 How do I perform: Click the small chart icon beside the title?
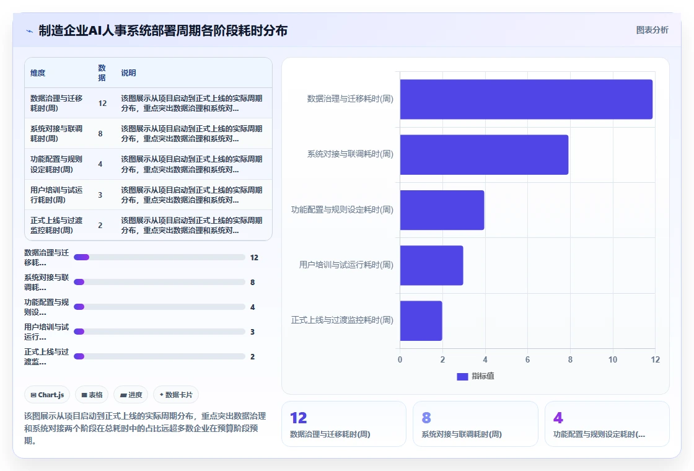[30, 31]
